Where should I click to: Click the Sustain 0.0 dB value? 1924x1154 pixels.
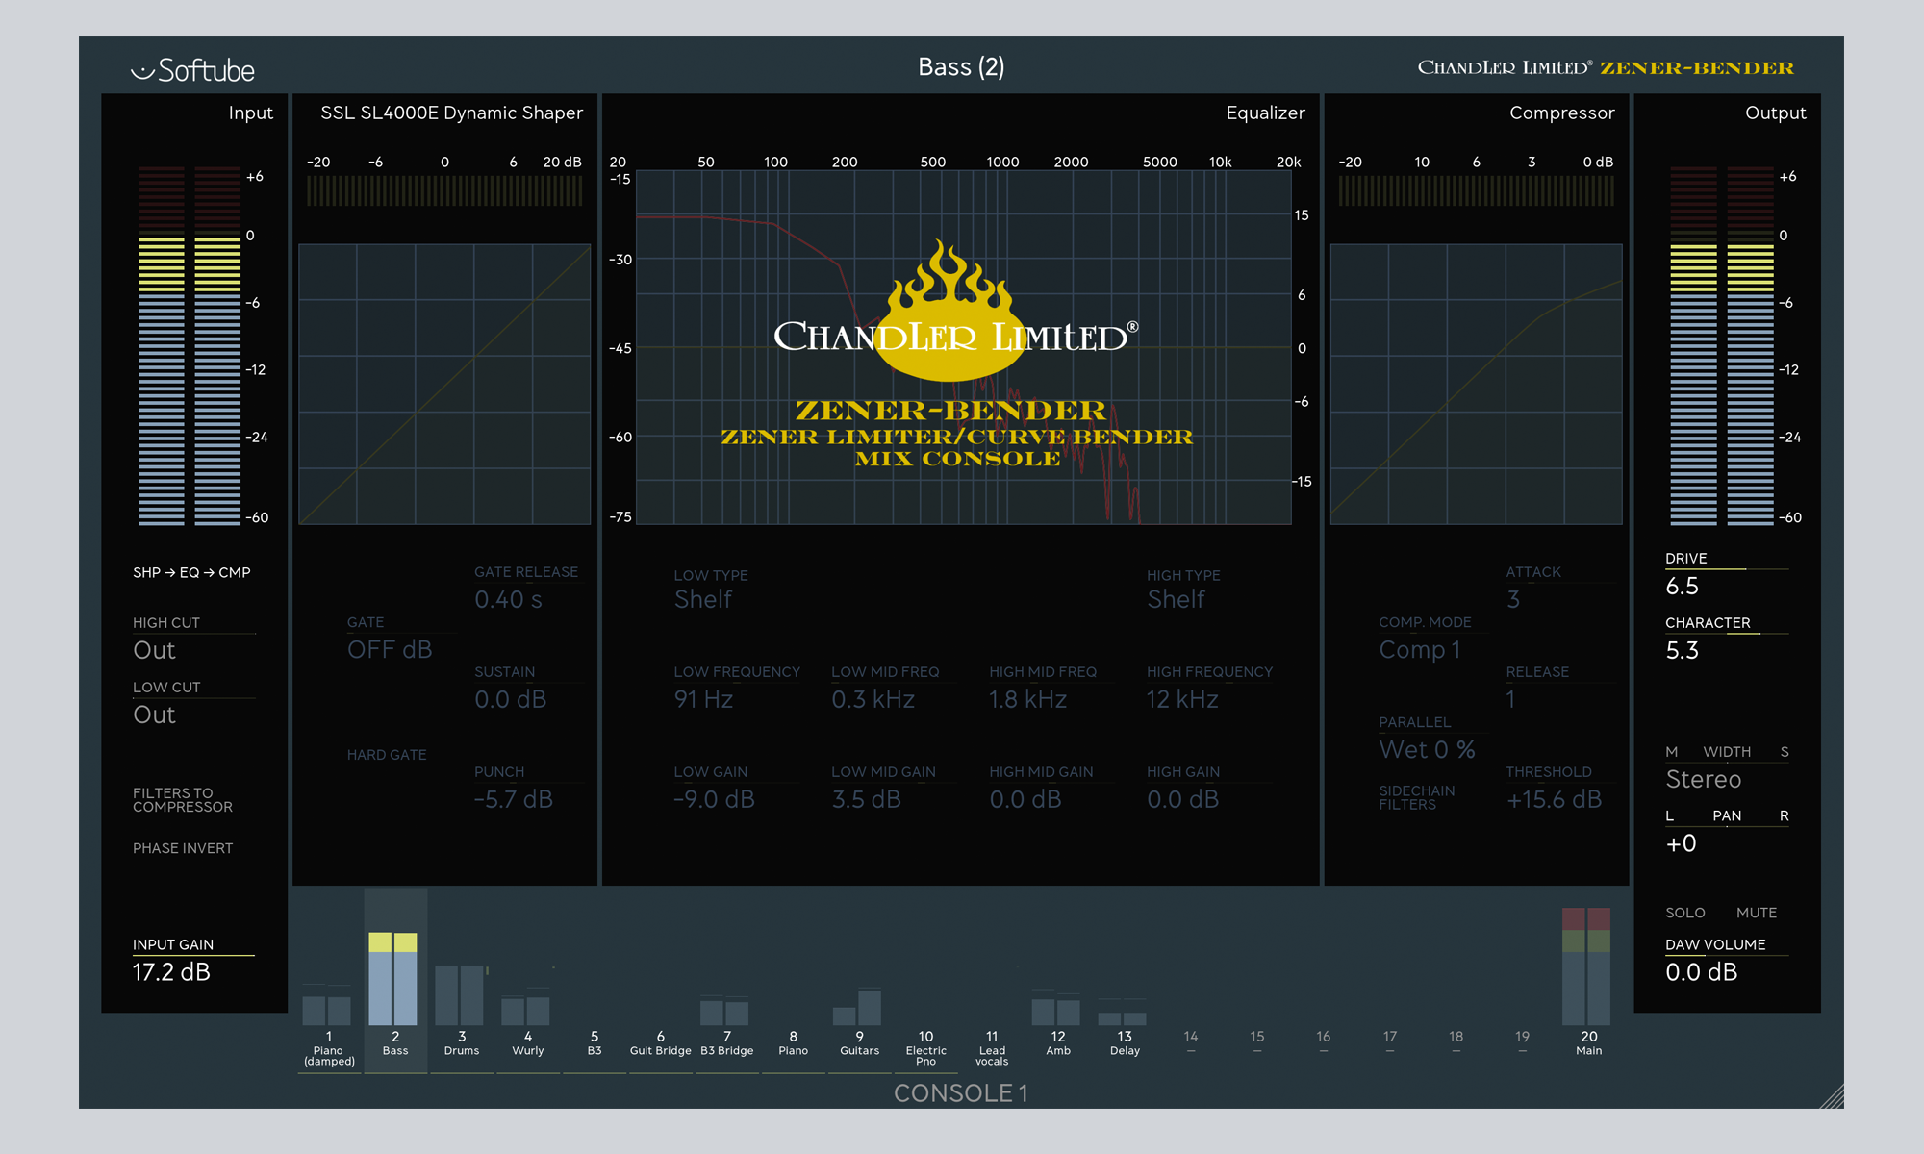pos(511,700)
